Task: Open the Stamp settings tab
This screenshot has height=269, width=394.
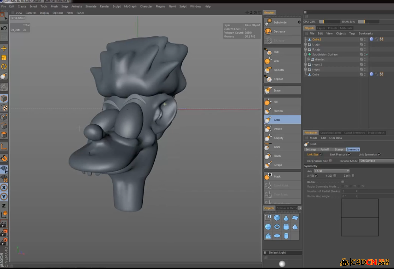Action: pyautogui.click(x=339, y=150)
